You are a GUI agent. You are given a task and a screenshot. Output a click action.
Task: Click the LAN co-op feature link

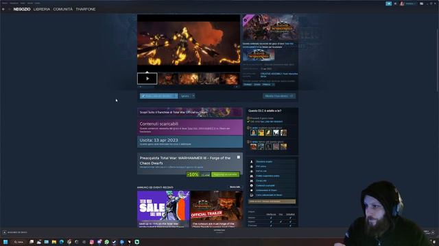pyautogui.click(x=261, y=180)
